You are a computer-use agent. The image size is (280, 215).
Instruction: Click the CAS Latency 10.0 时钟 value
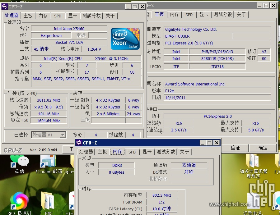(161, 209)
